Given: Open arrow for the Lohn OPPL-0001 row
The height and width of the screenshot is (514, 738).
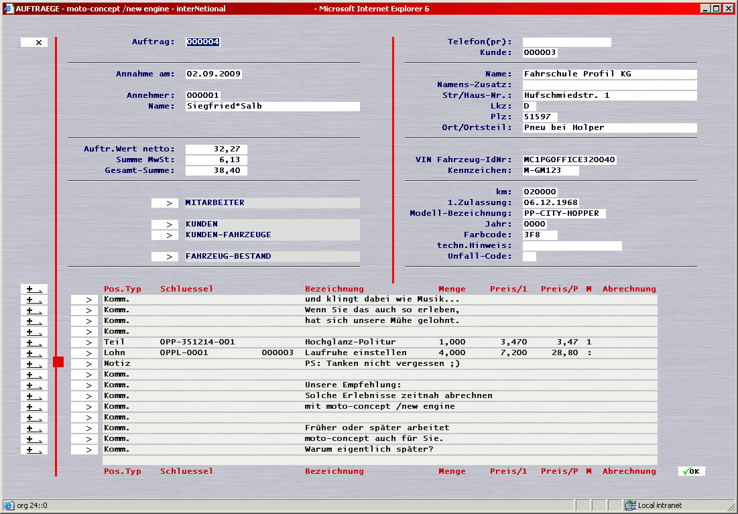Looking at the screenshot, I should (x=84, y=353).
